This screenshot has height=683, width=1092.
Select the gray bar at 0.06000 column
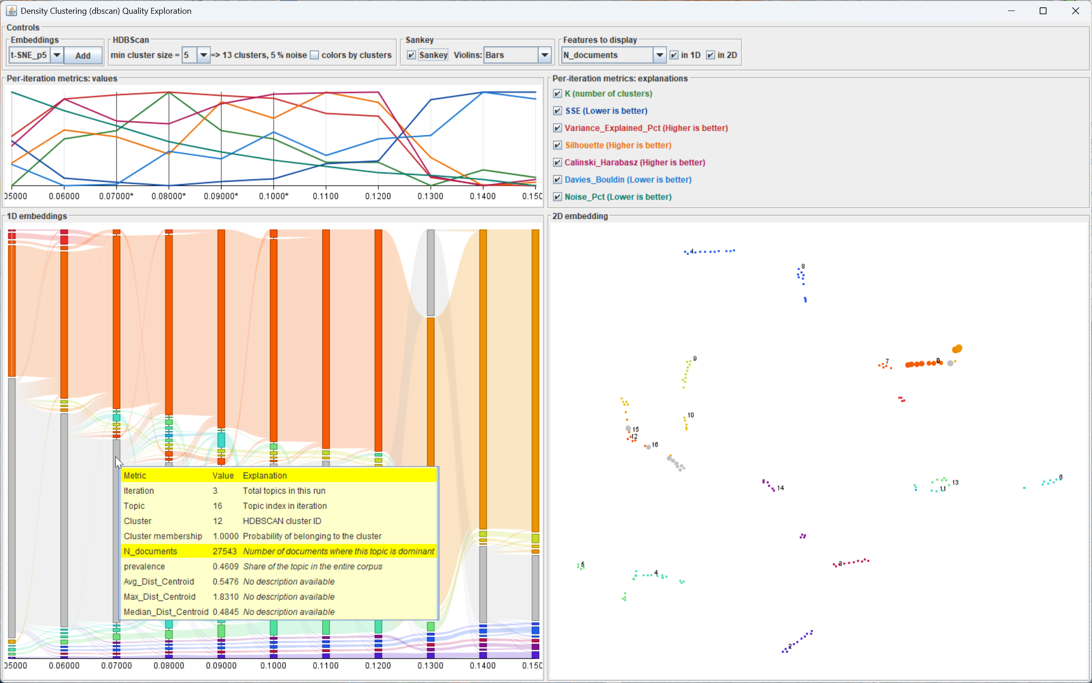coord(64,520)
